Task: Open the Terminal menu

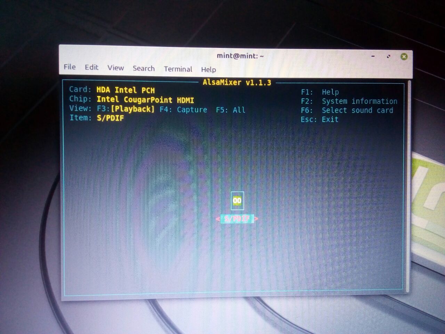Action: click(178, 69)
